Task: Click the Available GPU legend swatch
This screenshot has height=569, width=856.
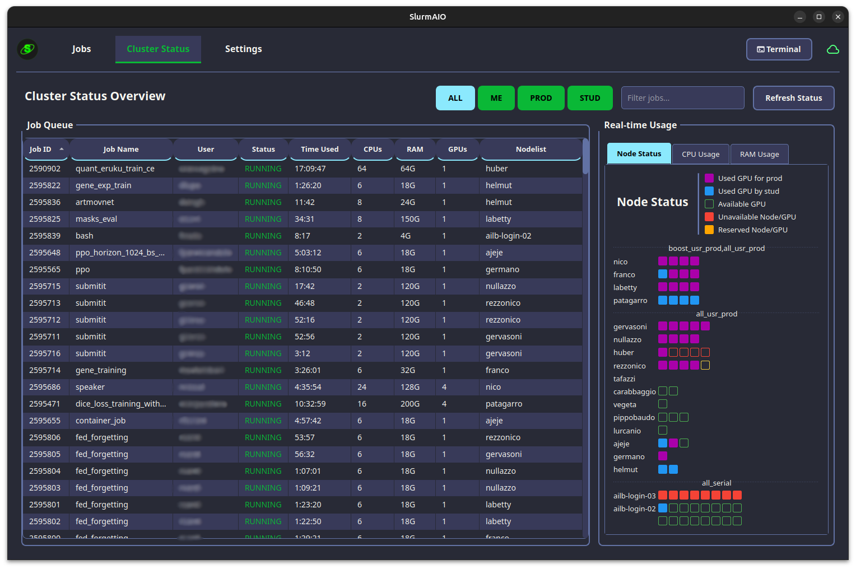Action: (x=709, y=204)
